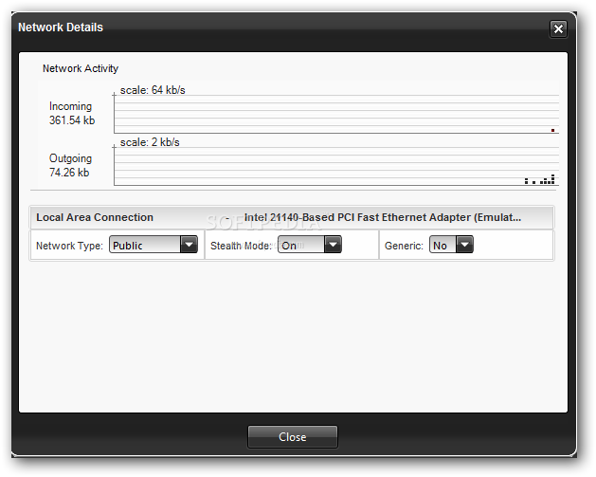This screenshot has height=477, width=596.
Task: Click the Outgoing traffic graph
Action: pos(336,166)
